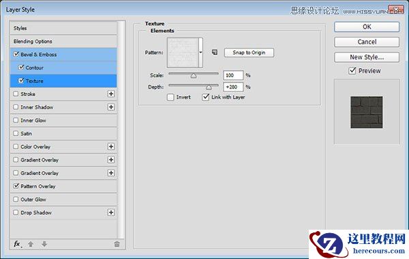Create new preset from current pattern icon
Screen dimensions: 409x259
215,52
